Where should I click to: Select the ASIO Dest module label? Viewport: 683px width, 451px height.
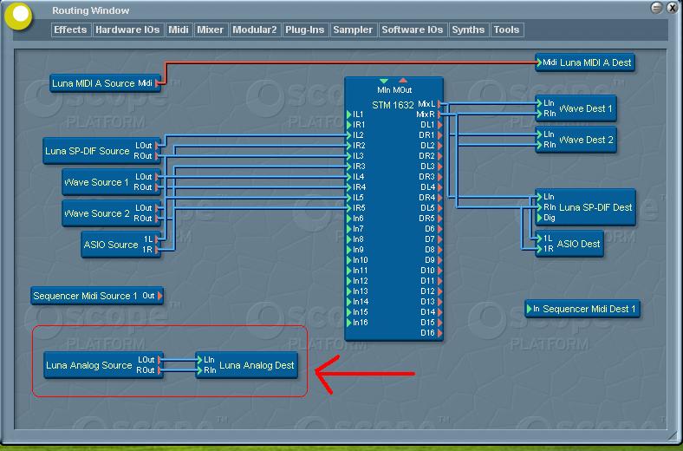pyautogui.click(x=578, y=244)
